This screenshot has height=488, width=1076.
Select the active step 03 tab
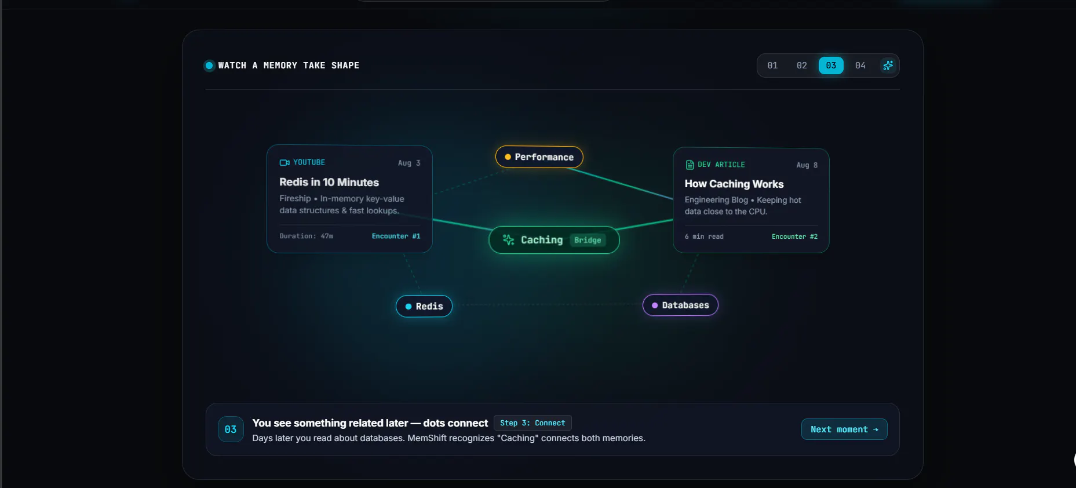[831, 65]
